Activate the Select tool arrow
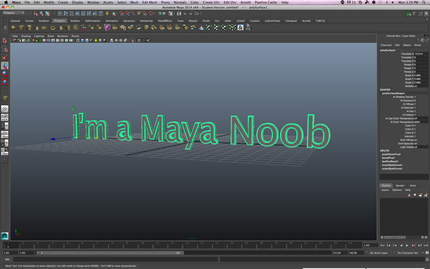 5,41
